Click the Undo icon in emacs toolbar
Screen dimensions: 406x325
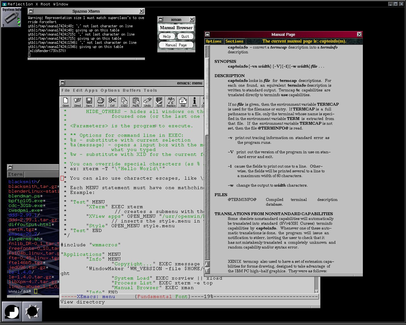[x=147, y=102]
